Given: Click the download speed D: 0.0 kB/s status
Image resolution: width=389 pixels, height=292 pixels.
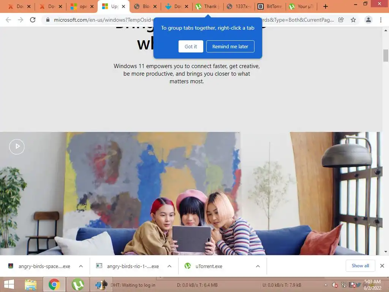Looking at the screenshot, I should (x=197, y=285).
